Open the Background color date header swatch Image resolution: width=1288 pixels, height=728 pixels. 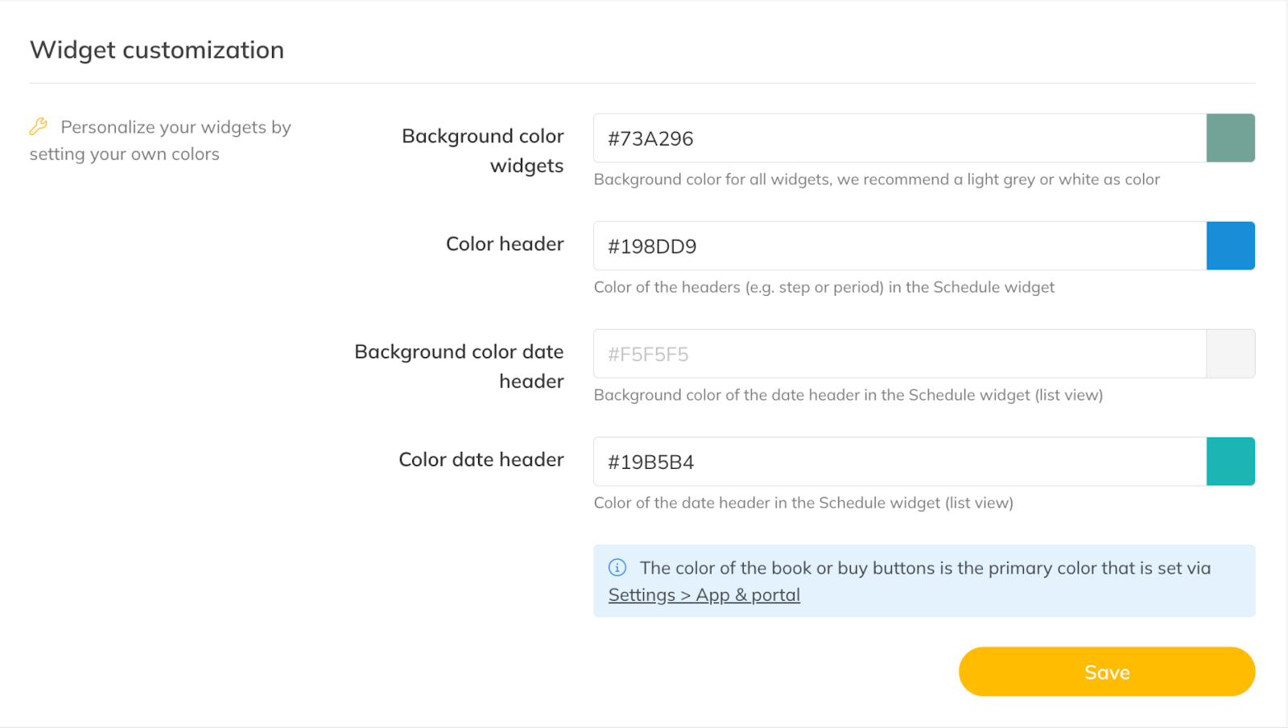pos(1230,354)
